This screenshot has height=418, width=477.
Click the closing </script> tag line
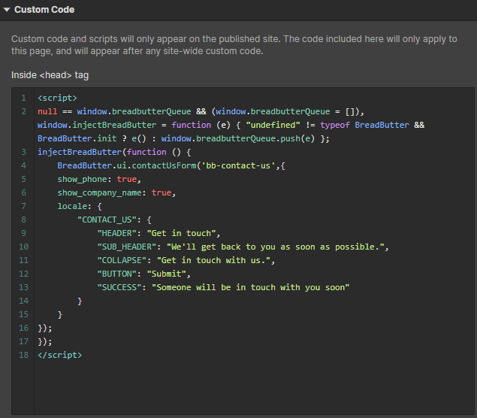pos(59,356)
